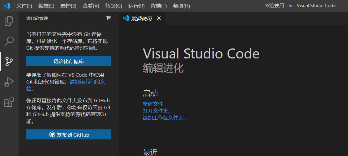Click the 新建文件 link
Viewport: 348px width, 156px height.
[x=153, y=104]
